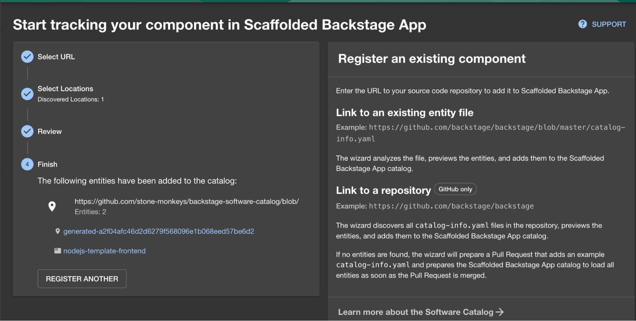Click the REGISTER ANOTHER button
This screenshot has height=321, width=636.
coord(82,279)
